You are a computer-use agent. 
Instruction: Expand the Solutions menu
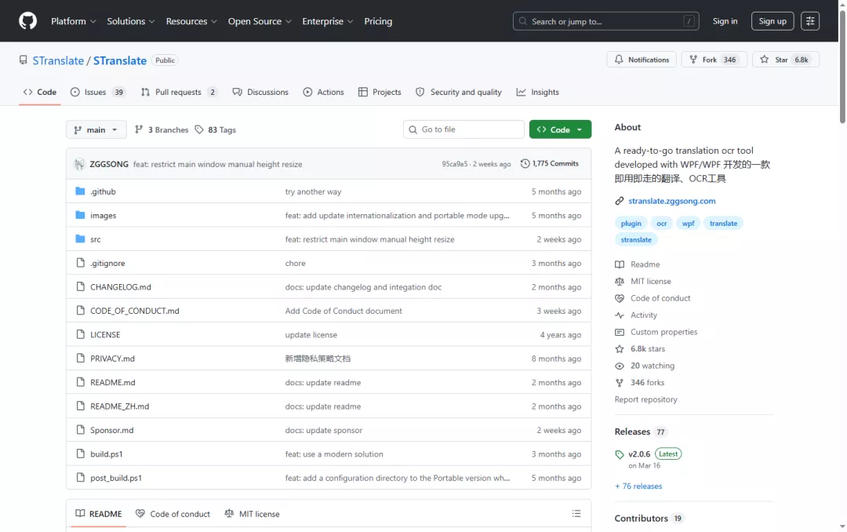(131, 21)
